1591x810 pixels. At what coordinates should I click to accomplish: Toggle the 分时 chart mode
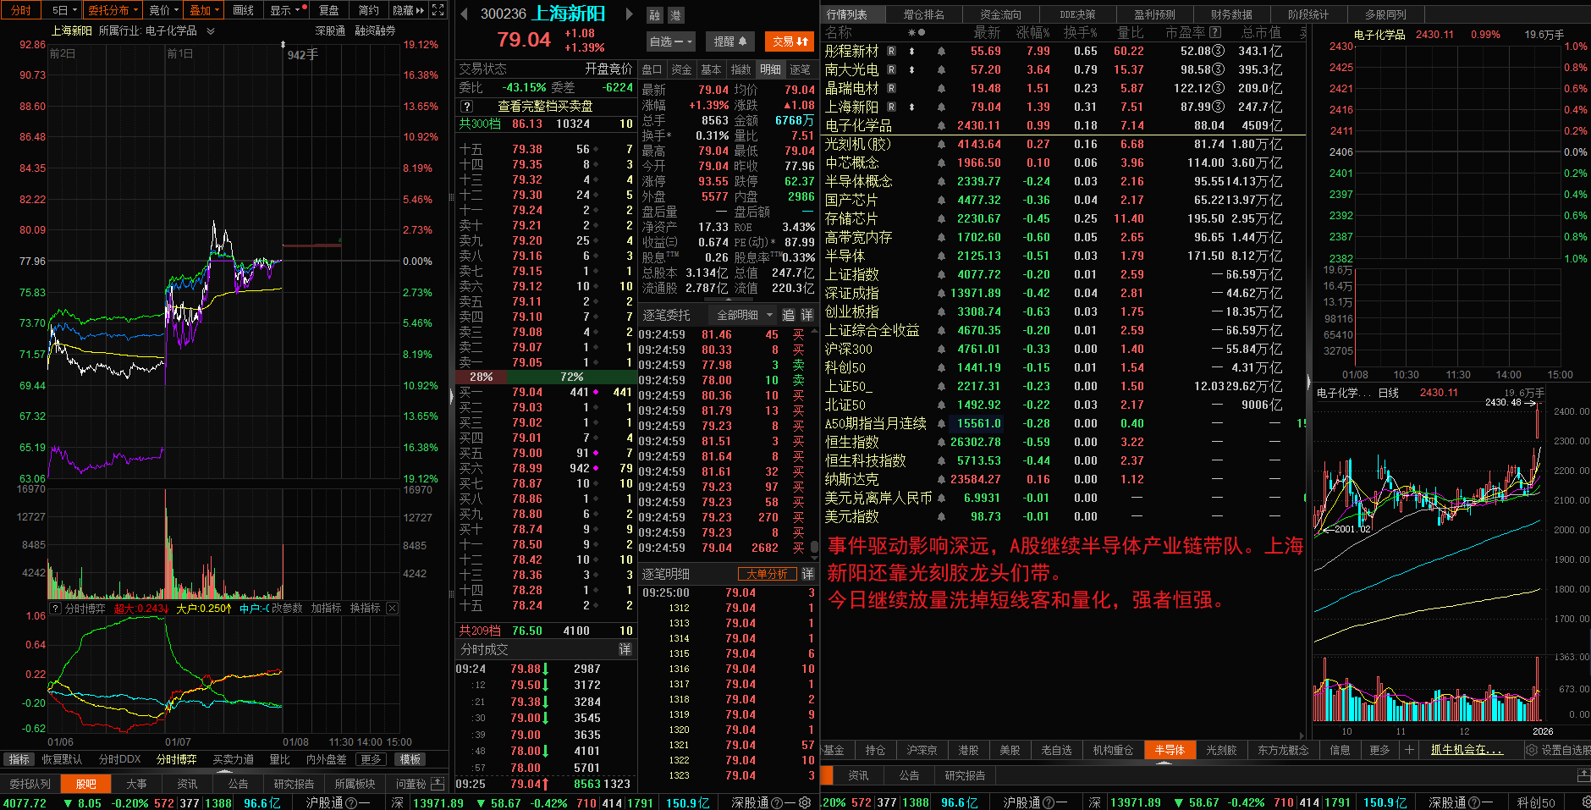click(20, 10)
